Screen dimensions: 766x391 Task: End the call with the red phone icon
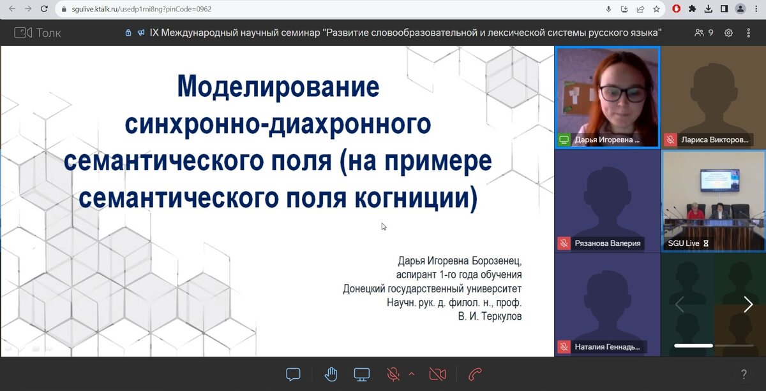point(474,375)
